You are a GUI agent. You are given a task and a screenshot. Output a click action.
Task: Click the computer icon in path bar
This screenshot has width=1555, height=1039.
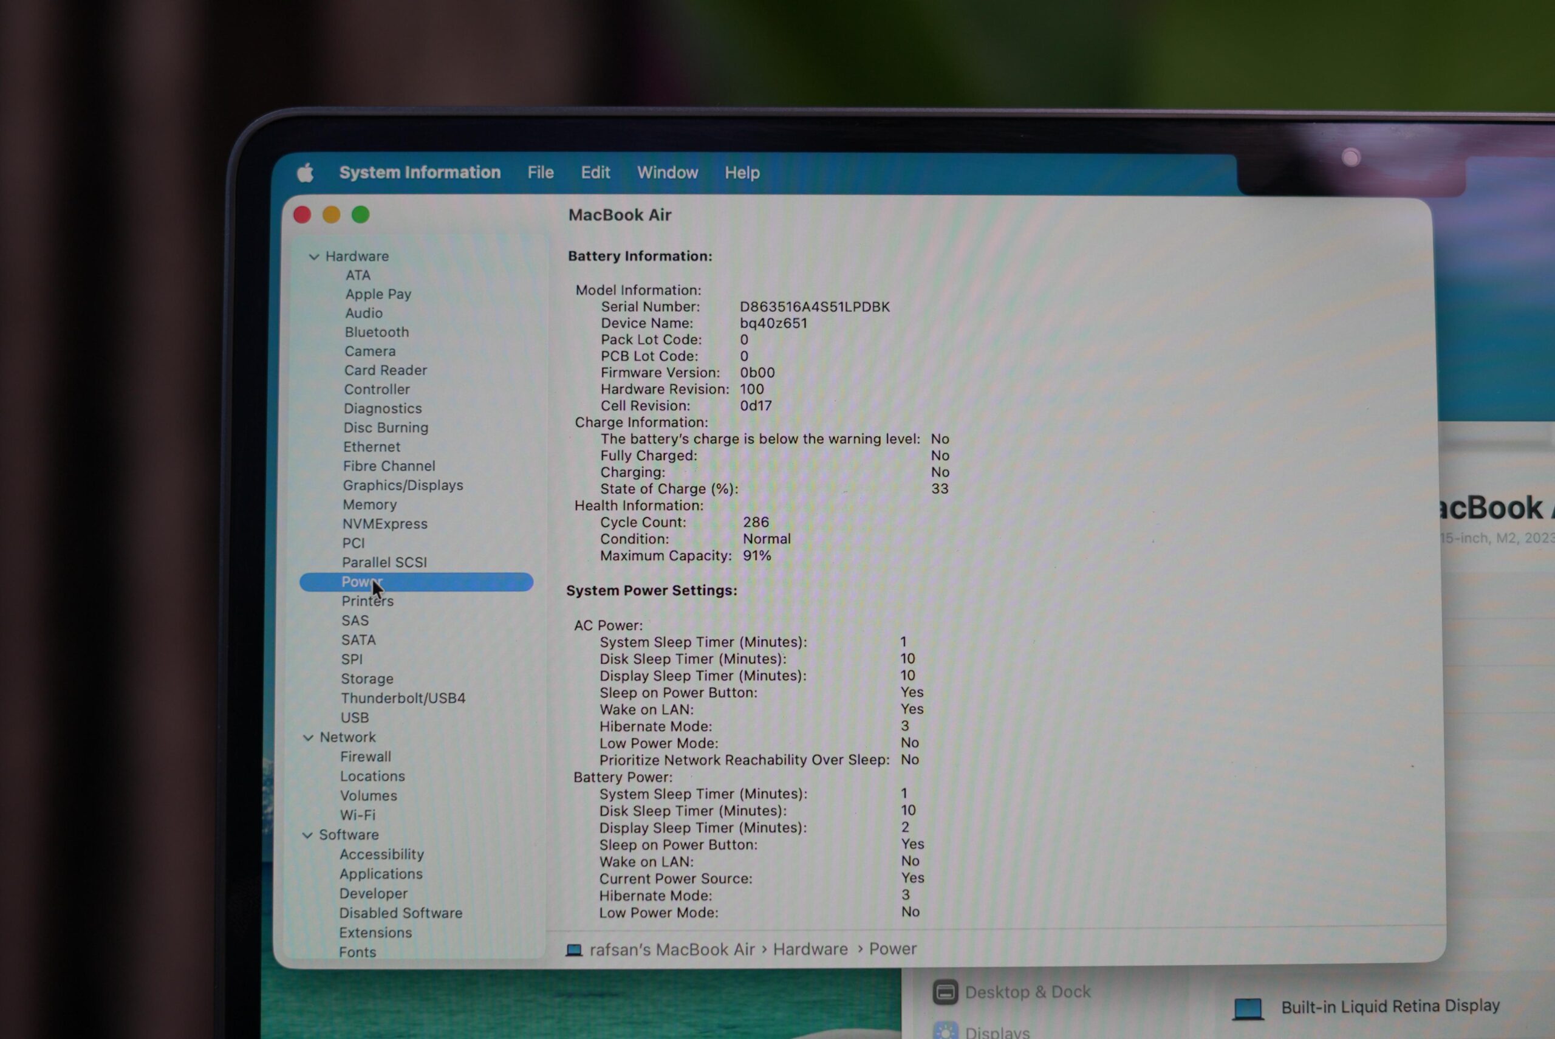(x=573, y=950)
